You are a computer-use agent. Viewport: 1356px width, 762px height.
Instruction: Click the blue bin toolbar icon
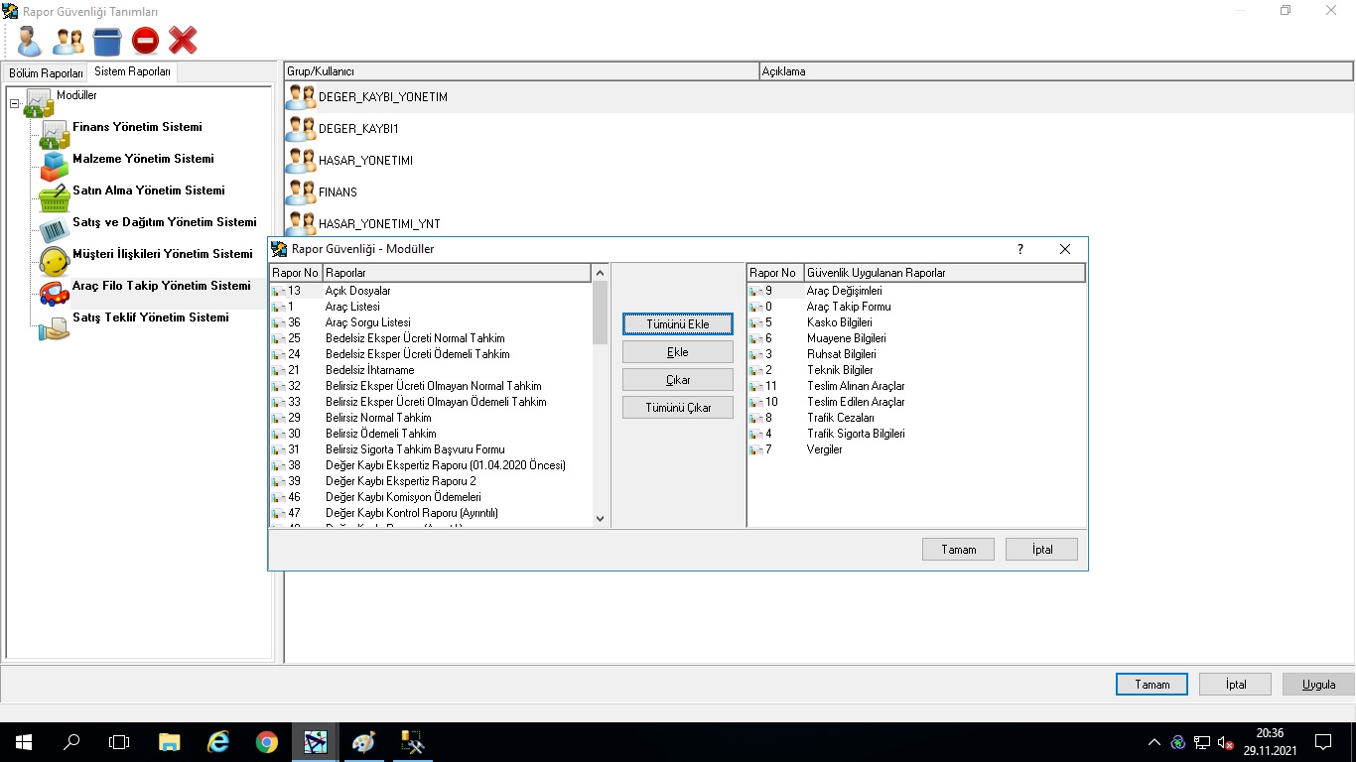tap(107, 41)
